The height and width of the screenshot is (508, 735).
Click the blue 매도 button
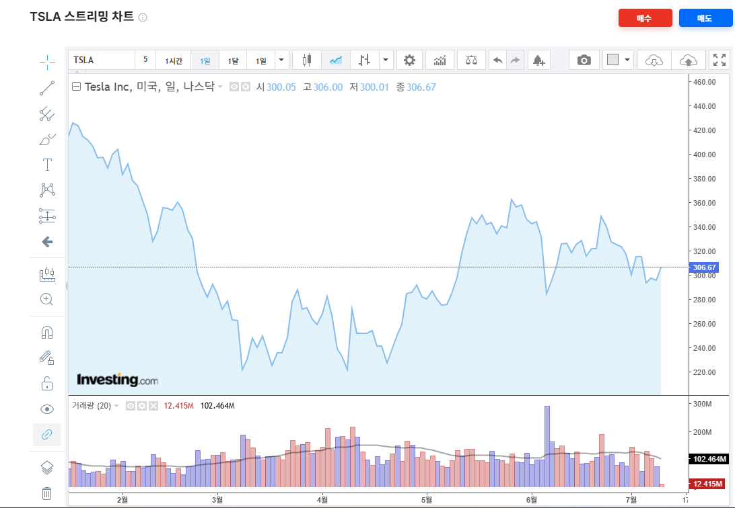tap(705, 17)
